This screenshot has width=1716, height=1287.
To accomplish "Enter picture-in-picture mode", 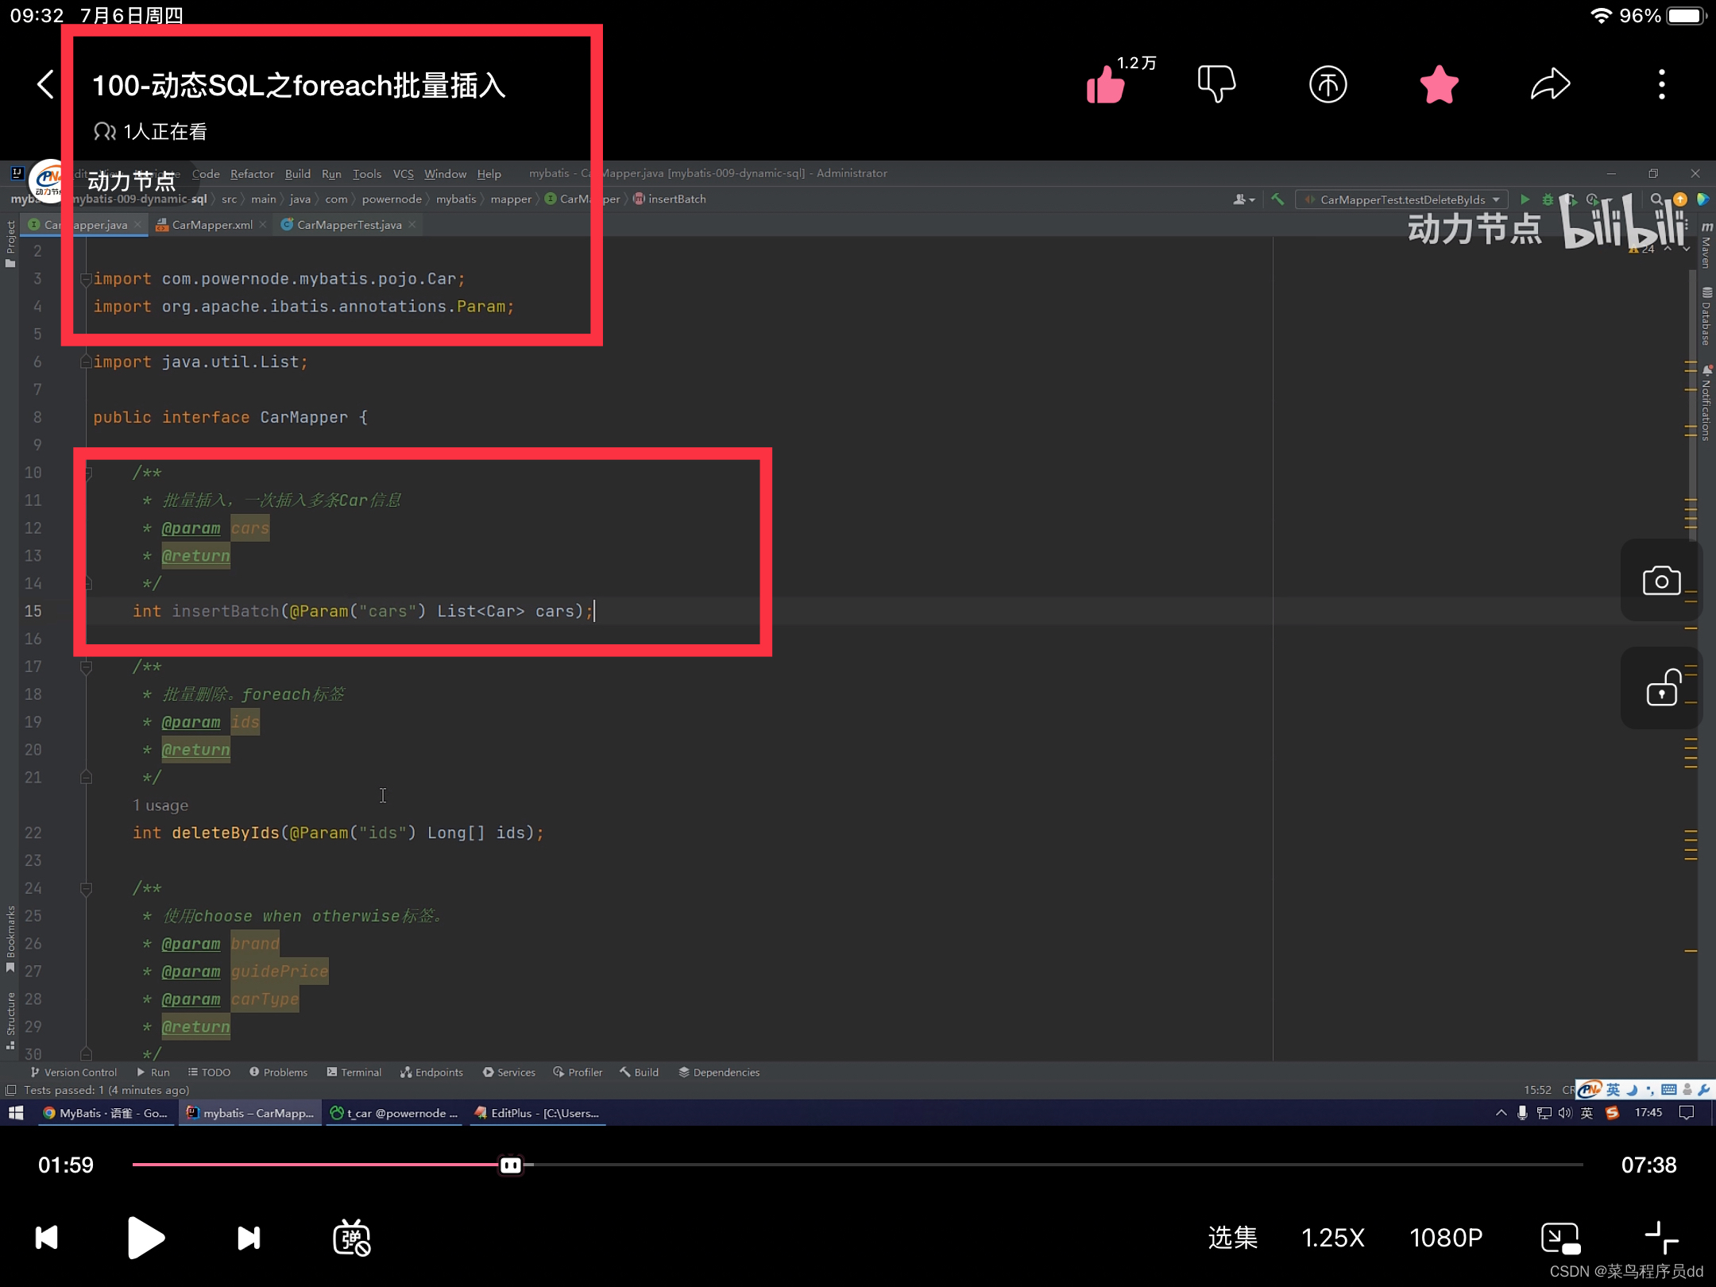I will [1559, 1237].
